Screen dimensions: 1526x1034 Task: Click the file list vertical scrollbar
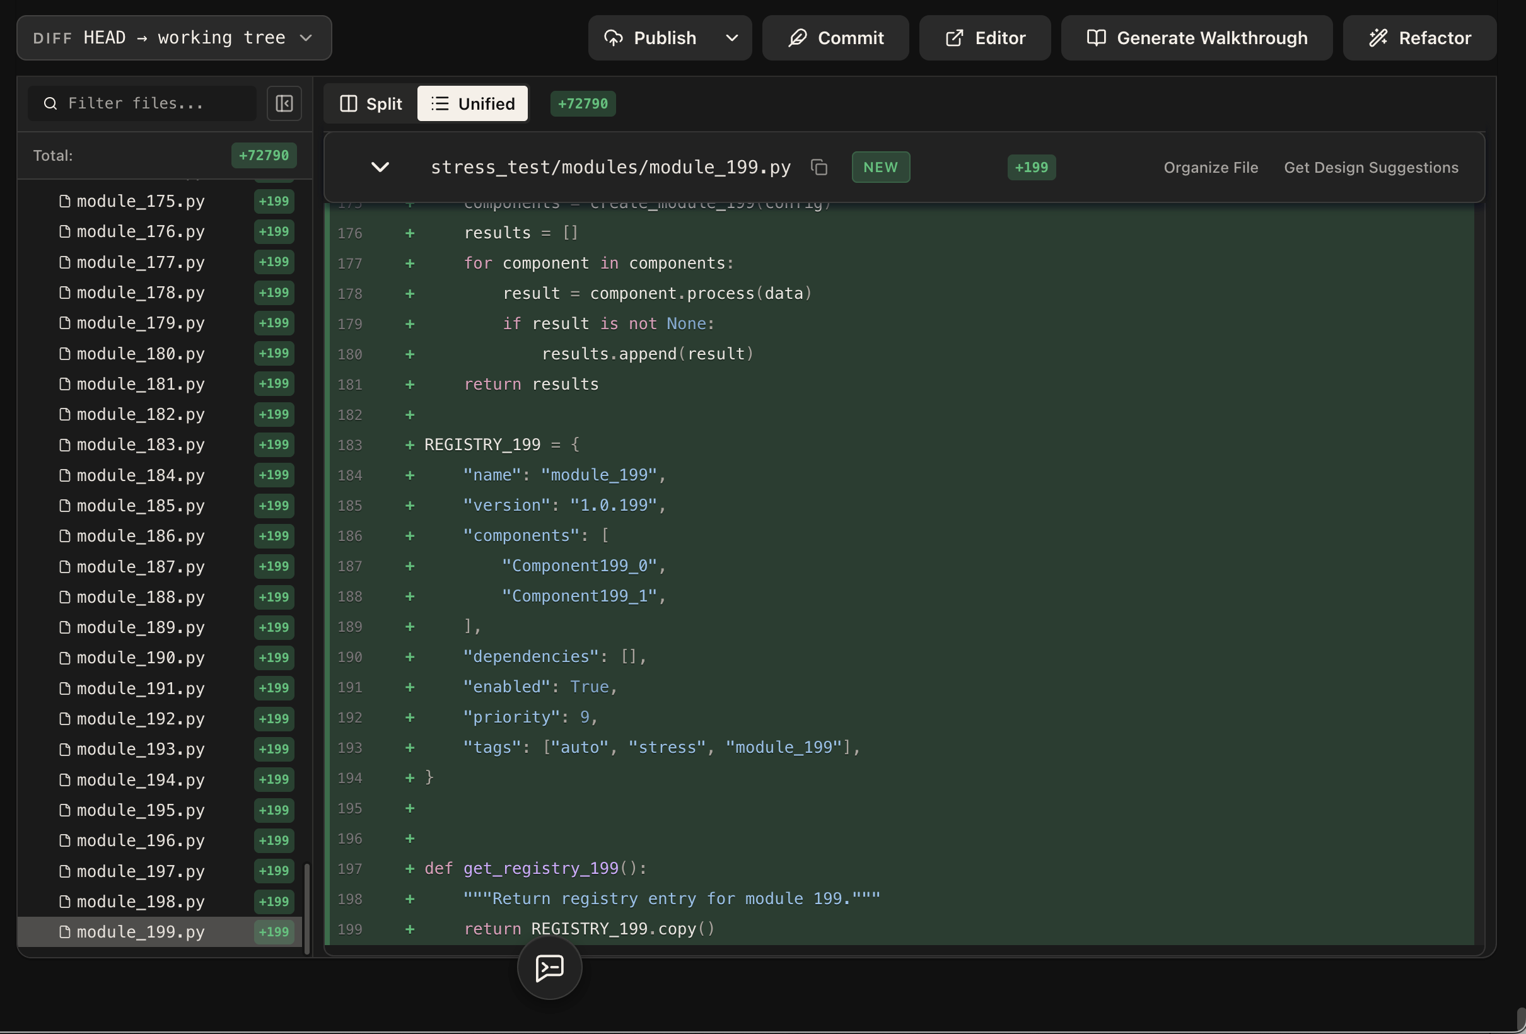coord(306,908)
